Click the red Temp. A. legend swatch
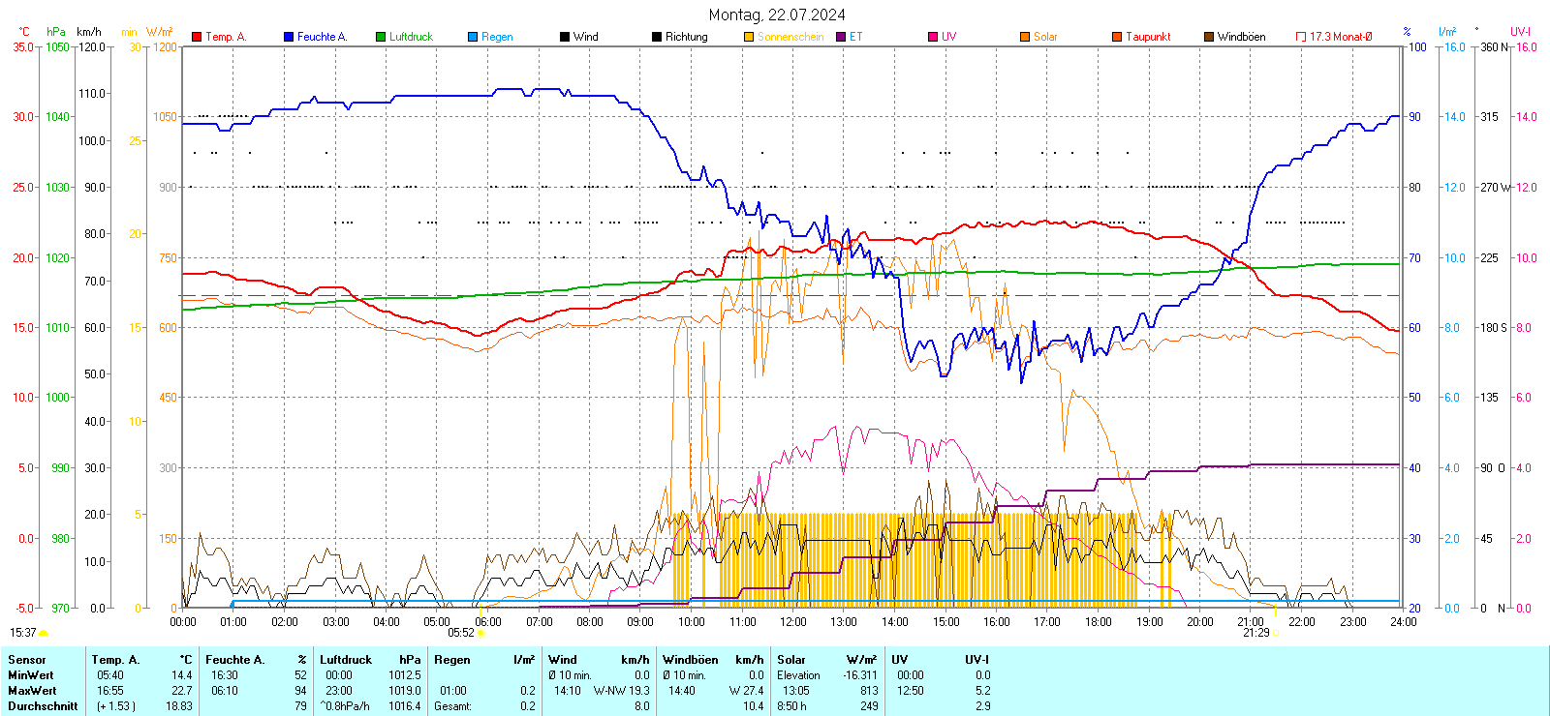This screenshot has width=1550, height=716. click(197, 37)
